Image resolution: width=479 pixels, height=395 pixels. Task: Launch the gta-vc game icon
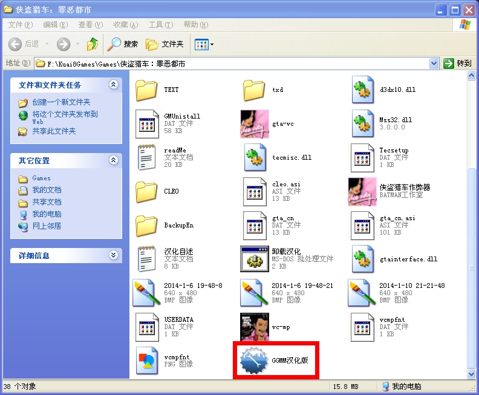click(255, 124)
